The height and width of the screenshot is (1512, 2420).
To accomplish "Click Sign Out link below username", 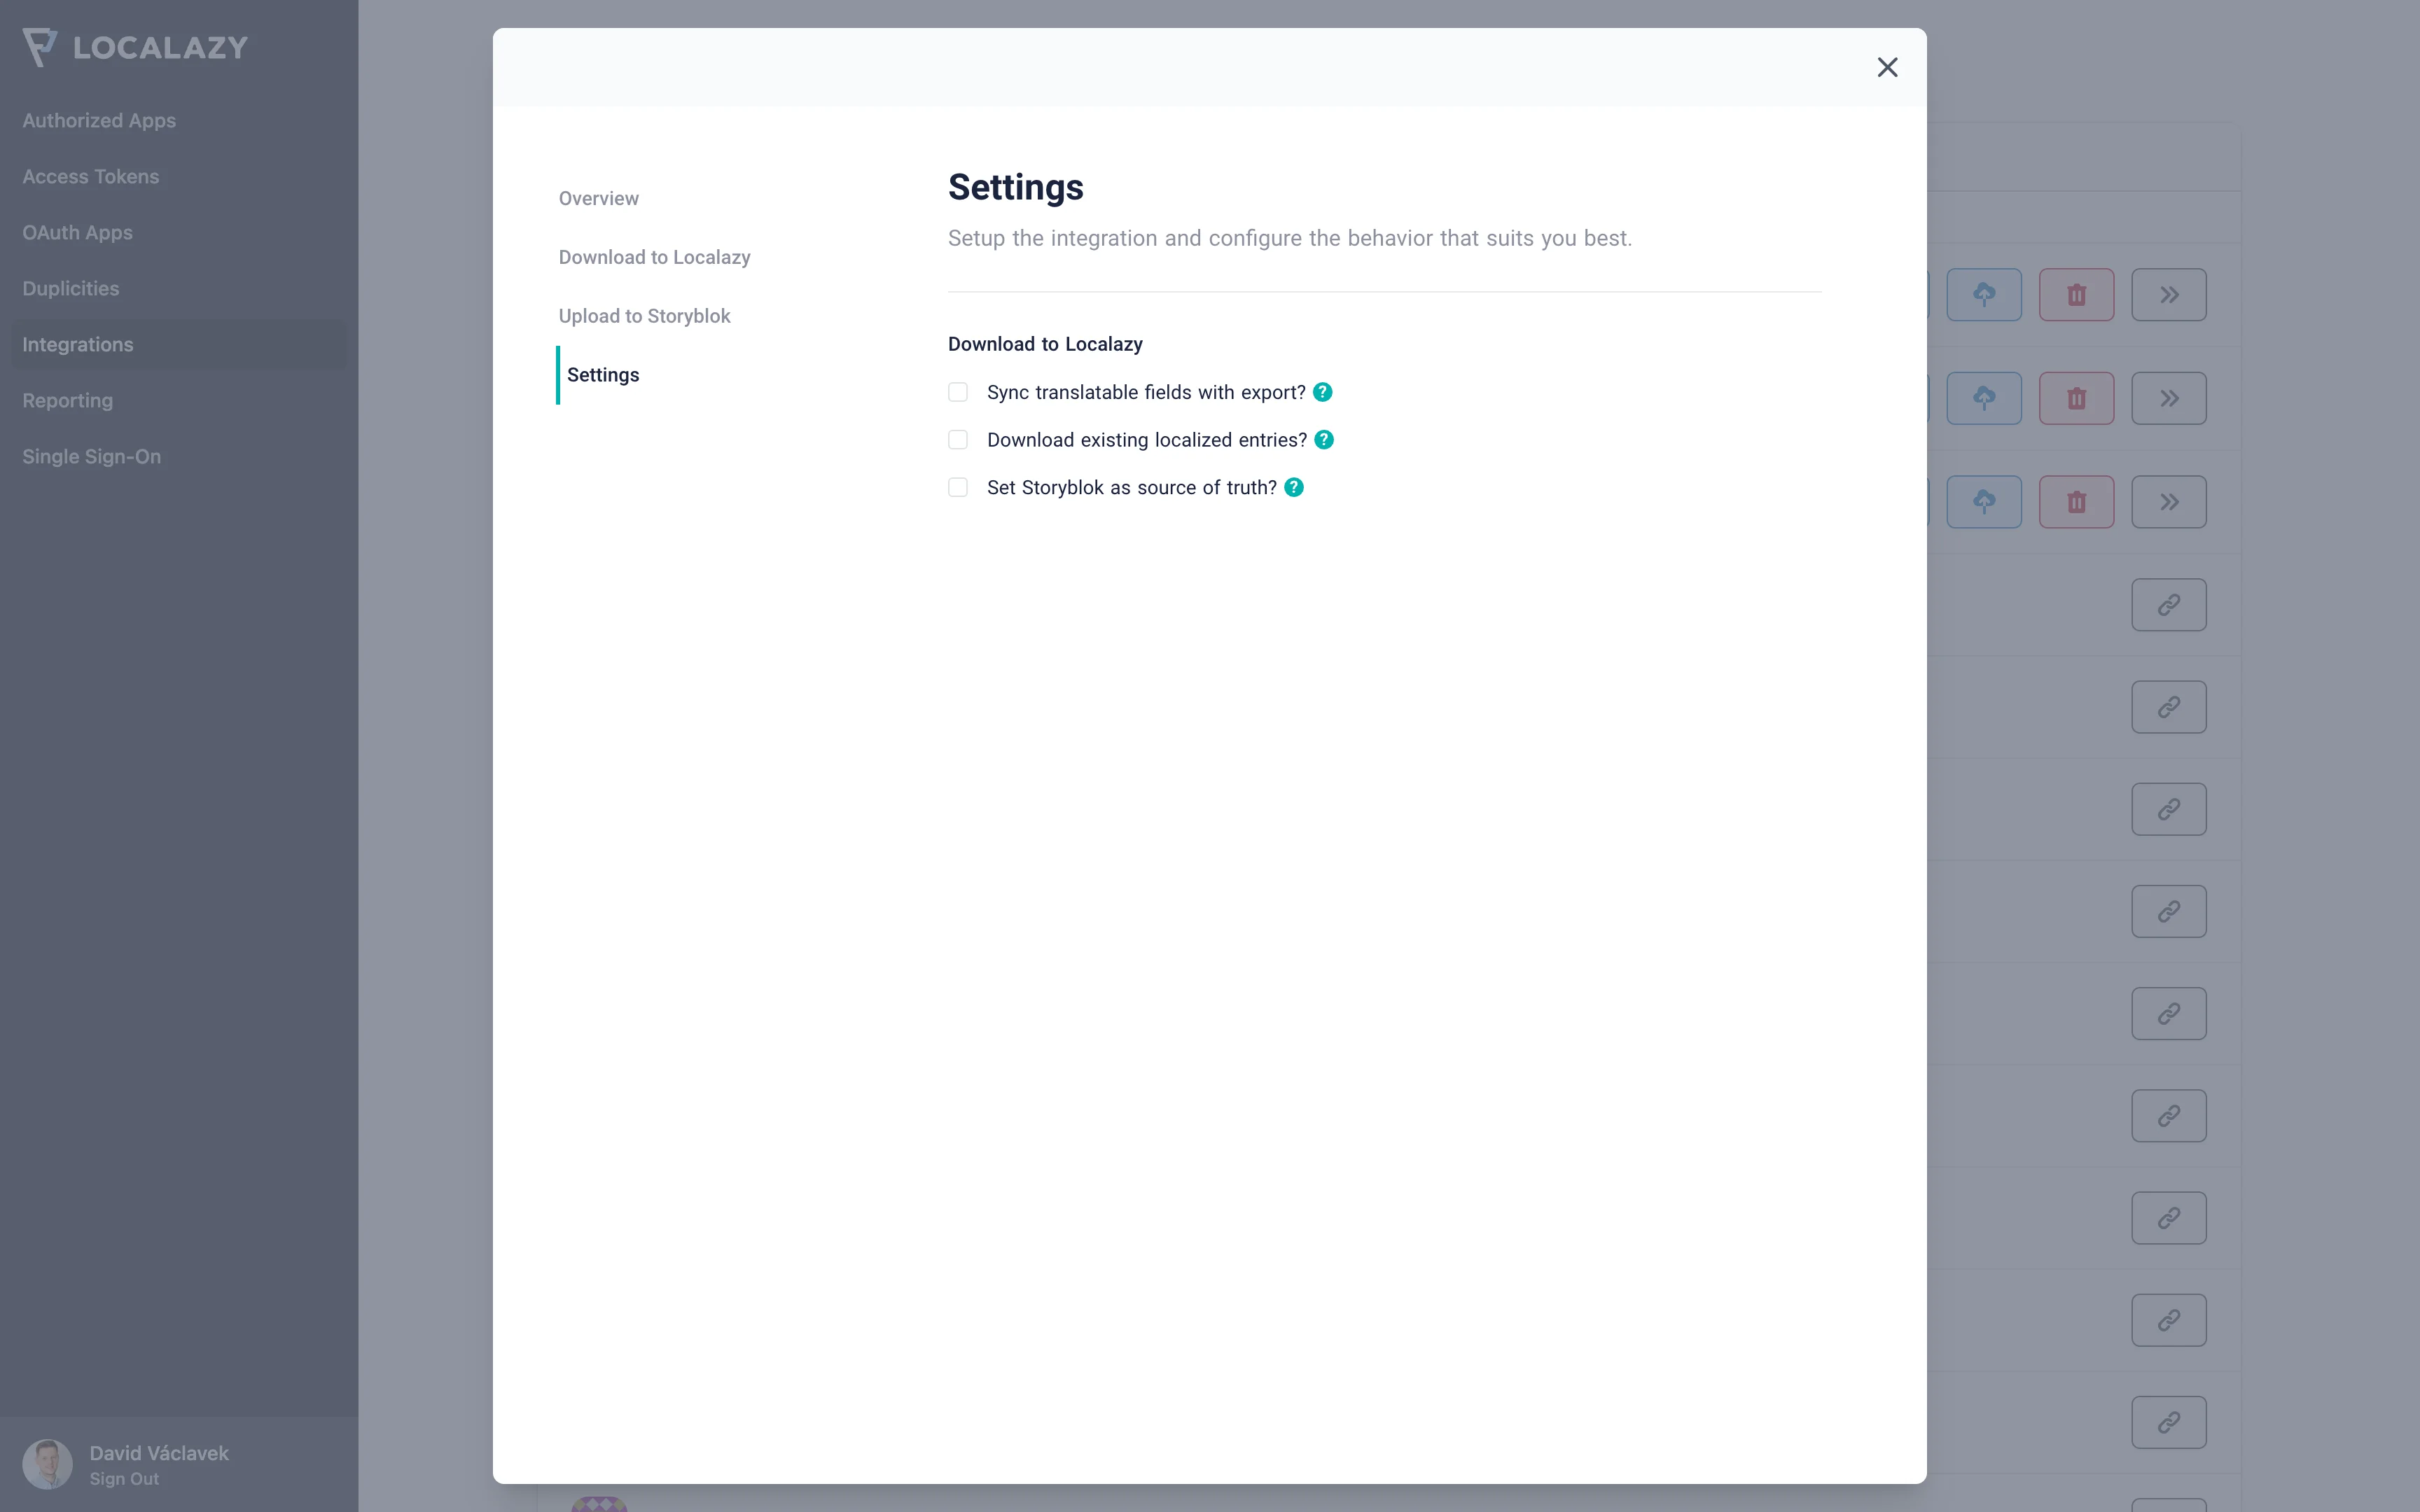I will (x=124, y=1479).
